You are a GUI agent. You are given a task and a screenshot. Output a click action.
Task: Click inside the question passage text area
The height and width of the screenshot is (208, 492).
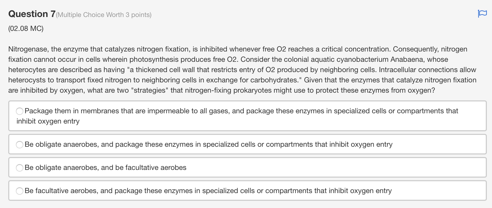232,70
